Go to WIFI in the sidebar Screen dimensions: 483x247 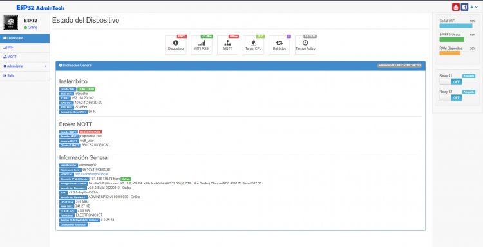24,48
